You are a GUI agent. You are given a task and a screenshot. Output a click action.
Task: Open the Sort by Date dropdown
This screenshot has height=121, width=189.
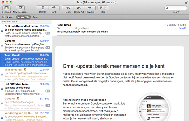(10, 22)
